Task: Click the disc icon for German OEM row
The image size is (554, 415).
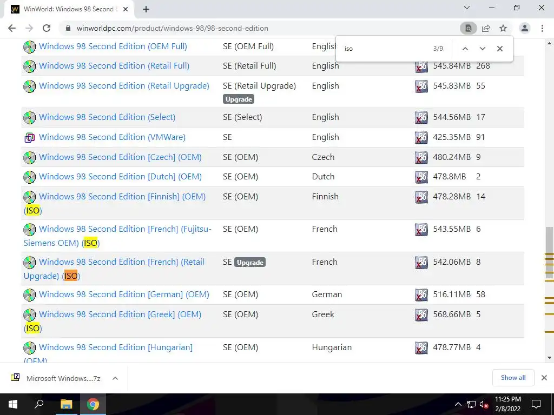Action: (x=30, y=294)
